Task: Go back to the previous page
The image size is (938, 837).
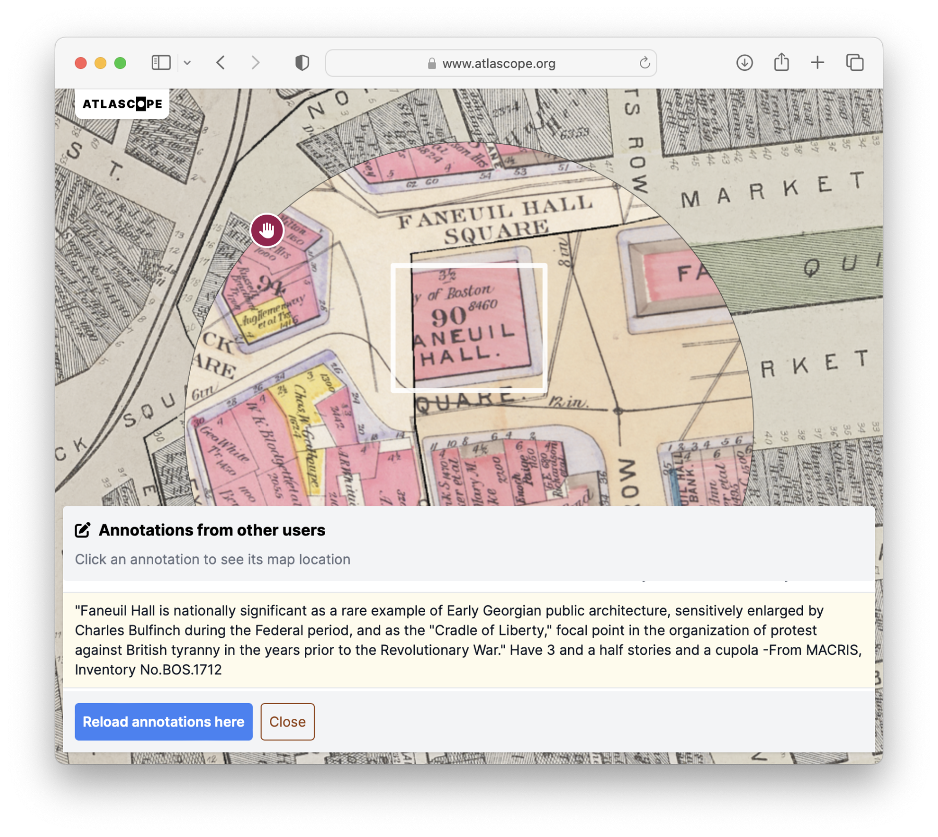Action: click(x=220, y=63)
